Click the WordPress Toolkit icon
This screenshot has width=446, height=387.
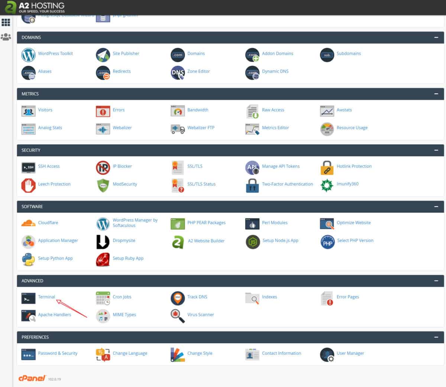click(28, 55)
